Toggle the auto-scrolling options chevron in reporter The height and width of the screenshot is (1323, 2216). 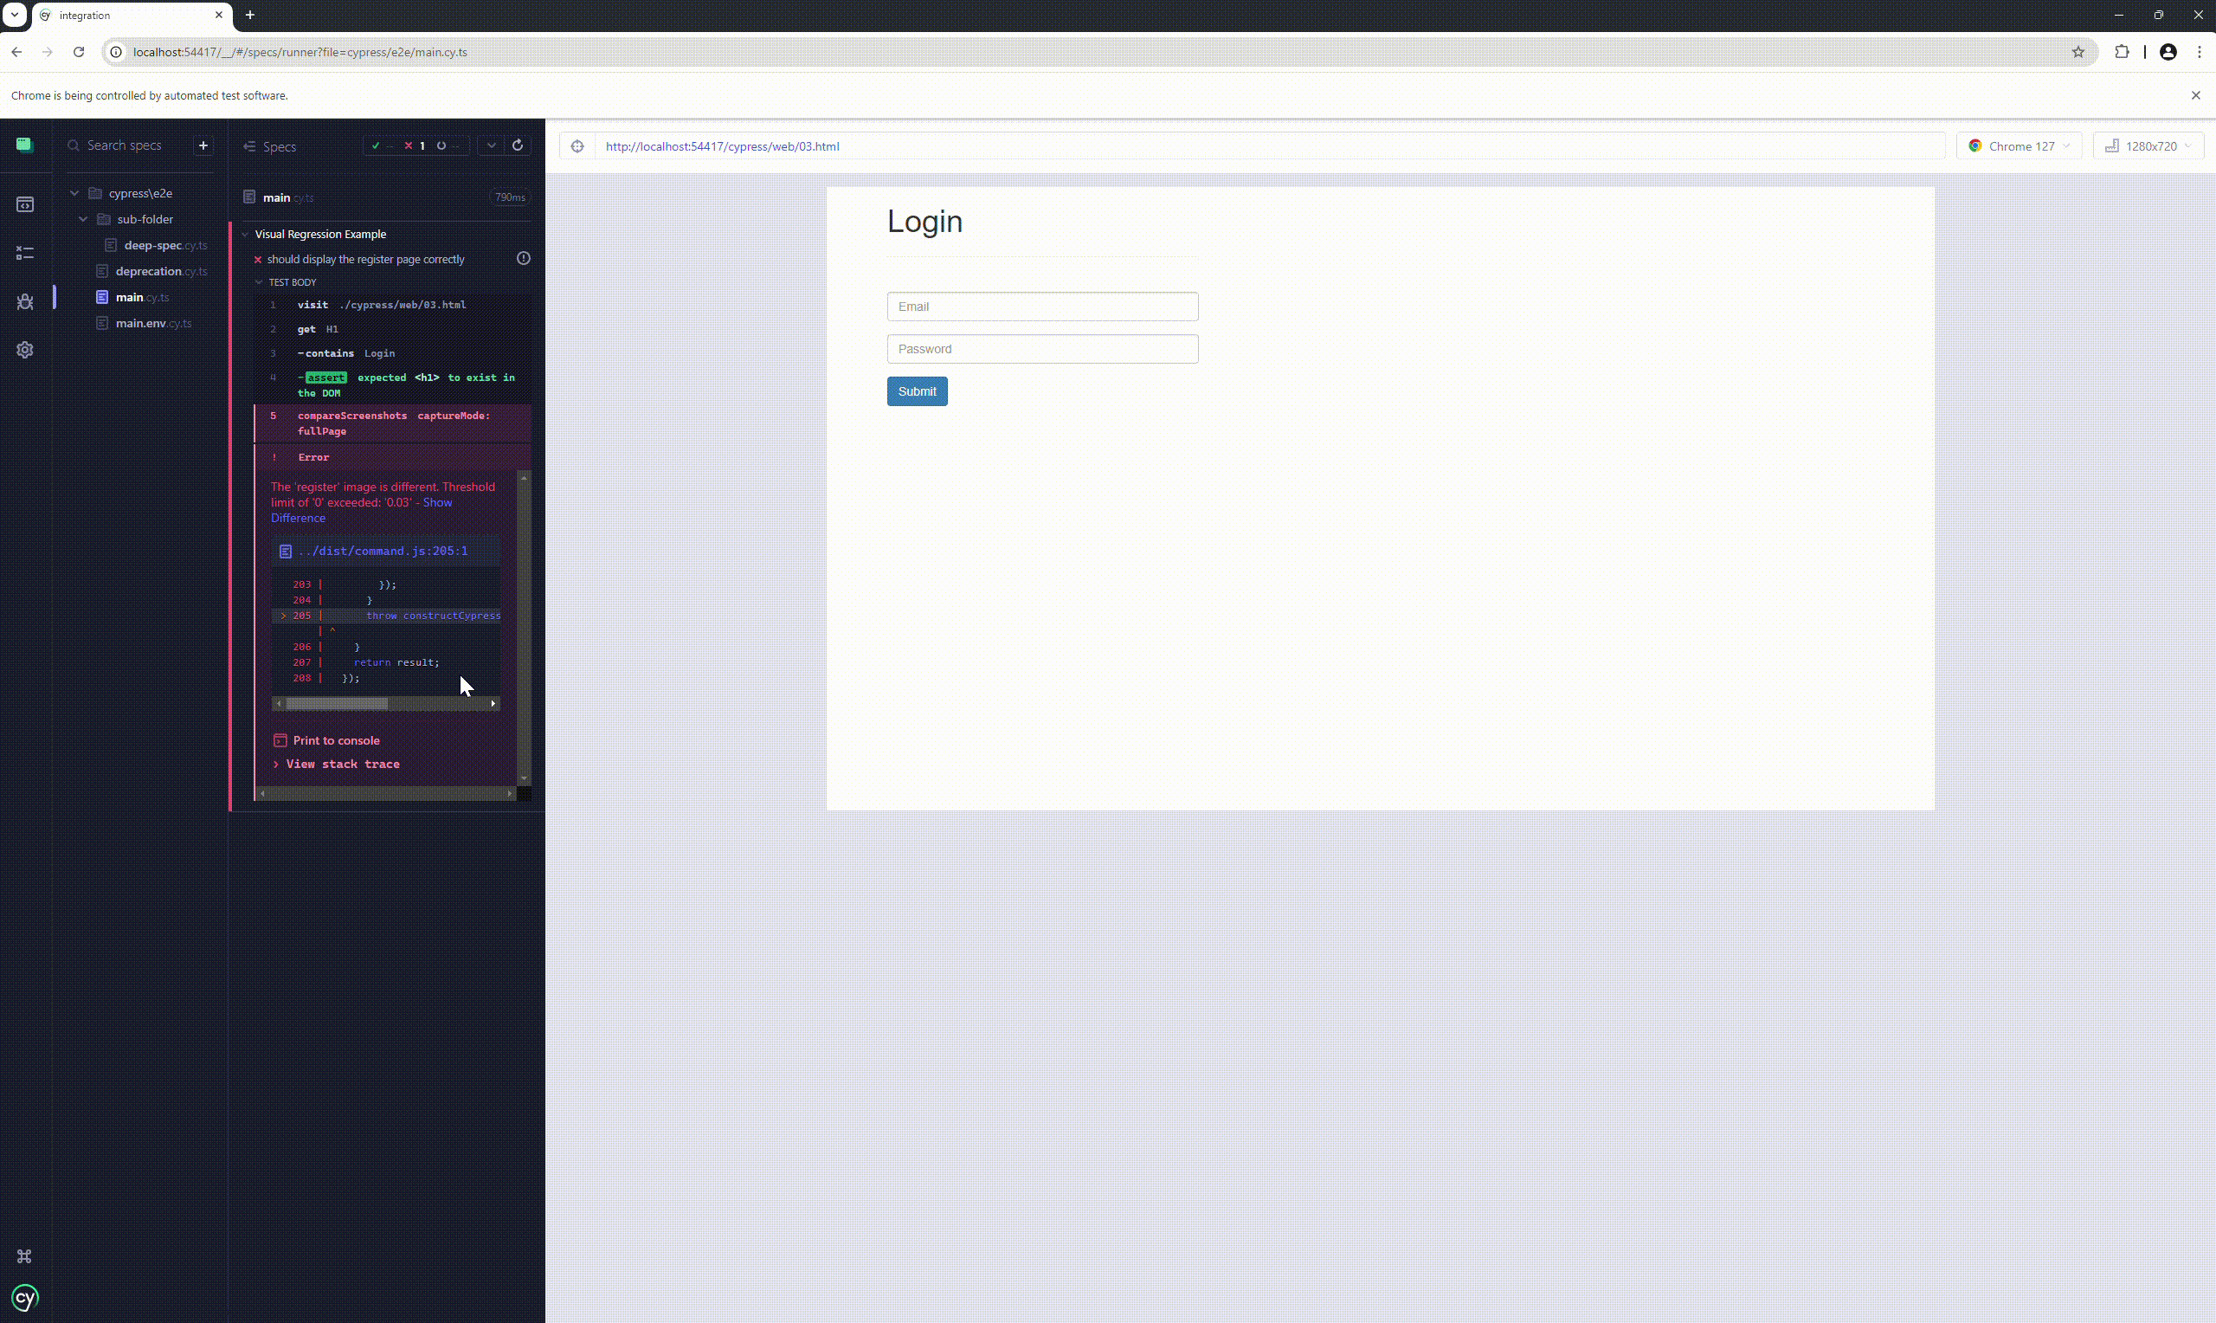point(492,145)
